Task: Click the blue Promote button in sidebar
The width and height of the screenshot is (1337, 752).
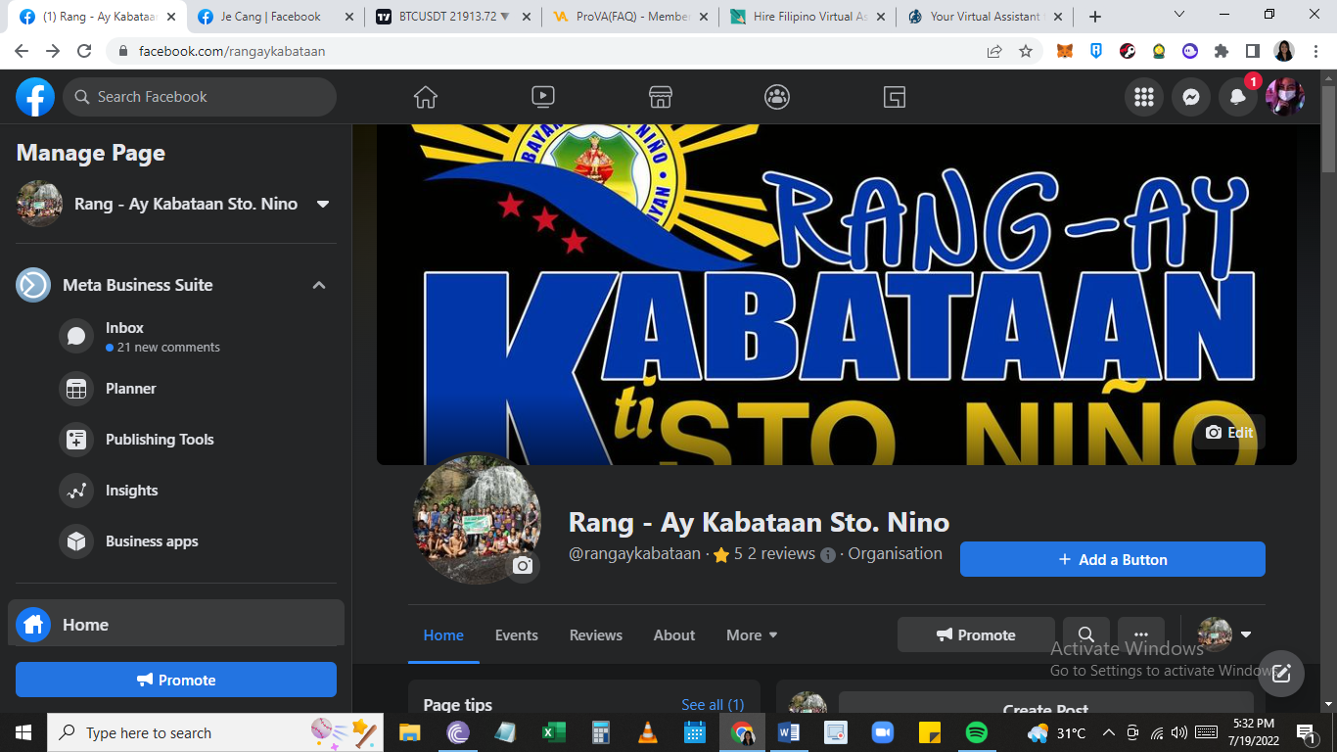Action: point(176,680)
